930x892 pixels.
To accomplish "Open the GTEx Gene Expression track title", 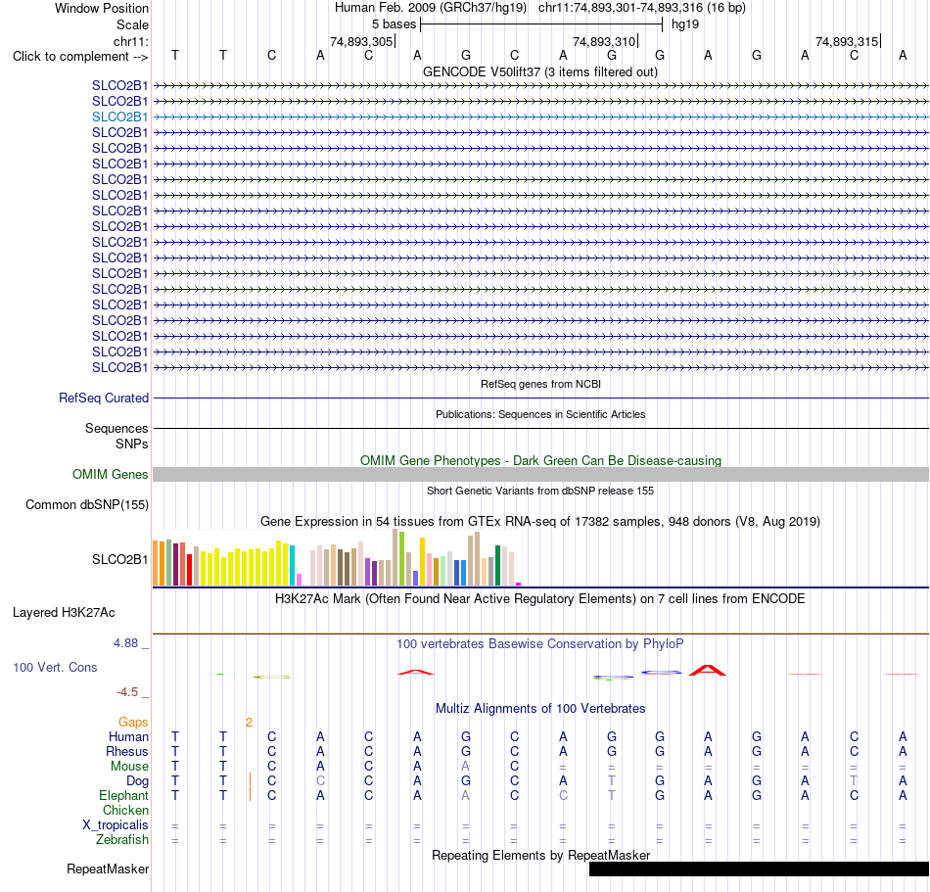I will (540, 521).
